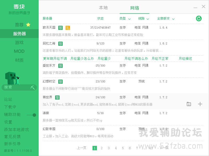
Task: Select the 盛世东方 server name
Action: point(49,66)
